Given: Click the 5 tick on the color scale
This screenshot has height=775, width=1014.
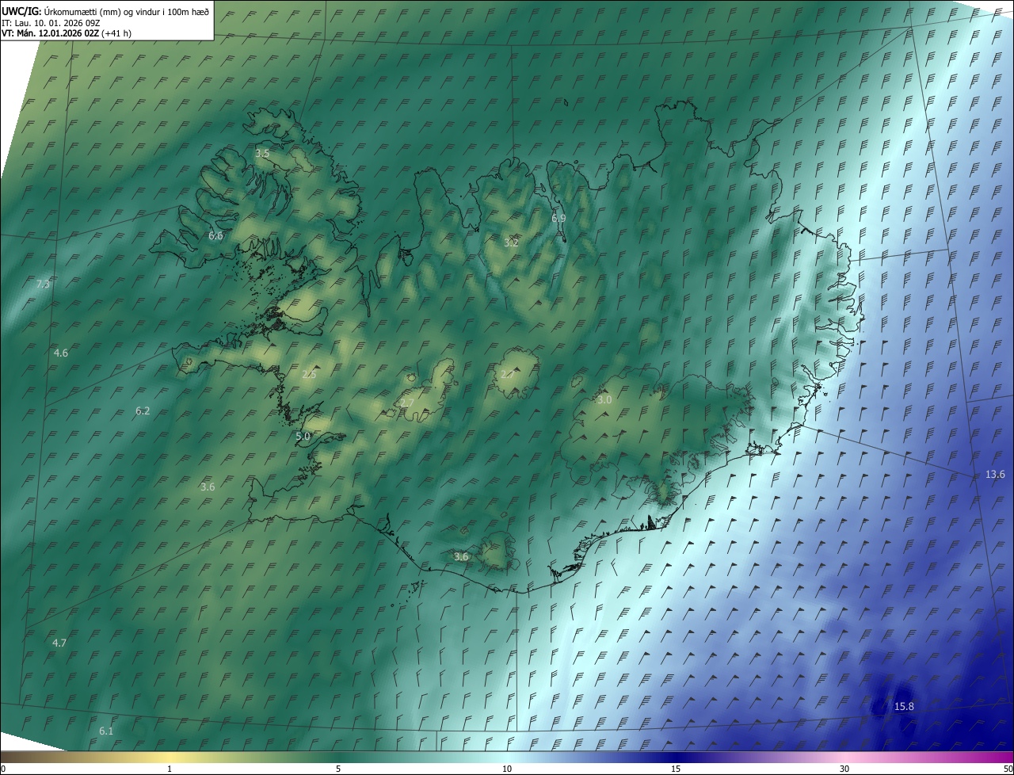Looking at the screenshot, I should tap(338, 769).
